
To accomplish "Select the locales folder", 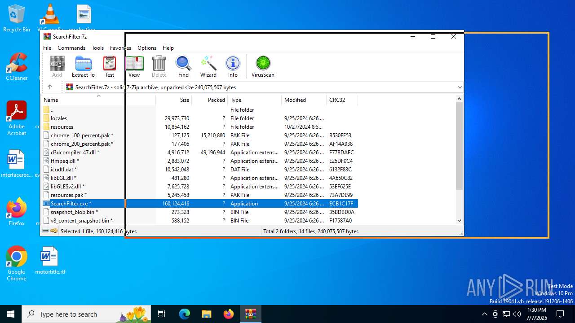I will pos(199,118).
